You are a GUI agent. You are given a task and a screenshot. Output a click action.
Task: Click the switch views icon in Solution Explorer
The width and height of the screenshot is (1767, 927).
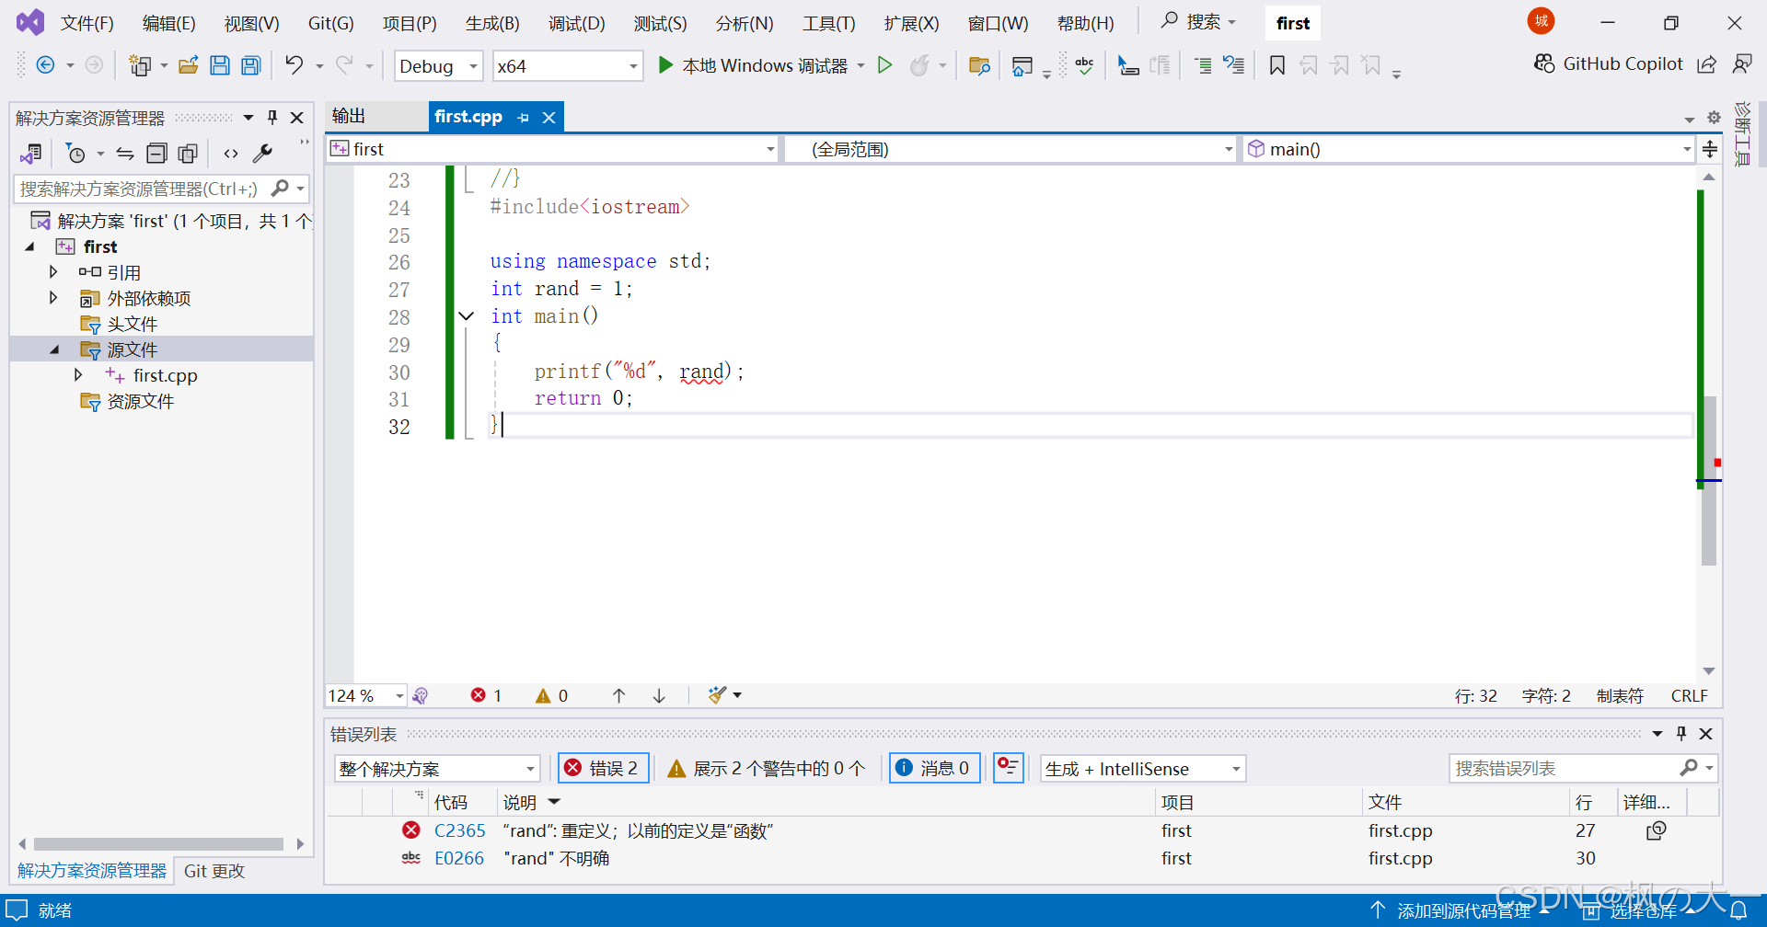[x=31, y=154]
